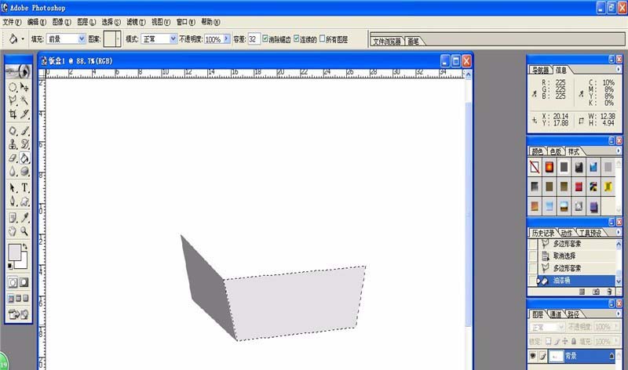Click the delete state trash icon in History panel
This screenshot has height=370, width=628.
point(609,291)
